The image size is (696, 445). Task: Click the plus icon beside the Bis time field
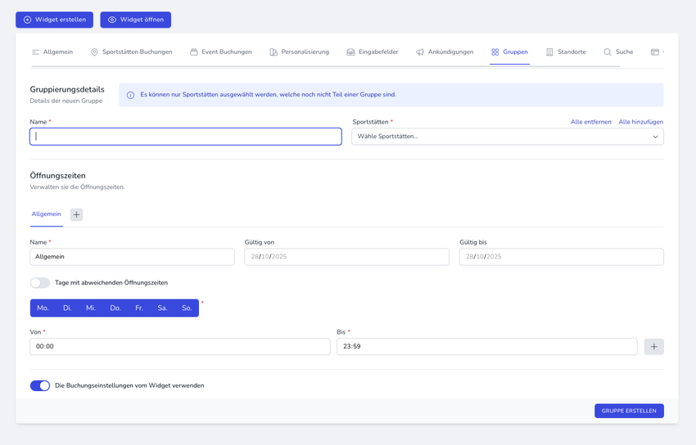[x=653, y=347]
